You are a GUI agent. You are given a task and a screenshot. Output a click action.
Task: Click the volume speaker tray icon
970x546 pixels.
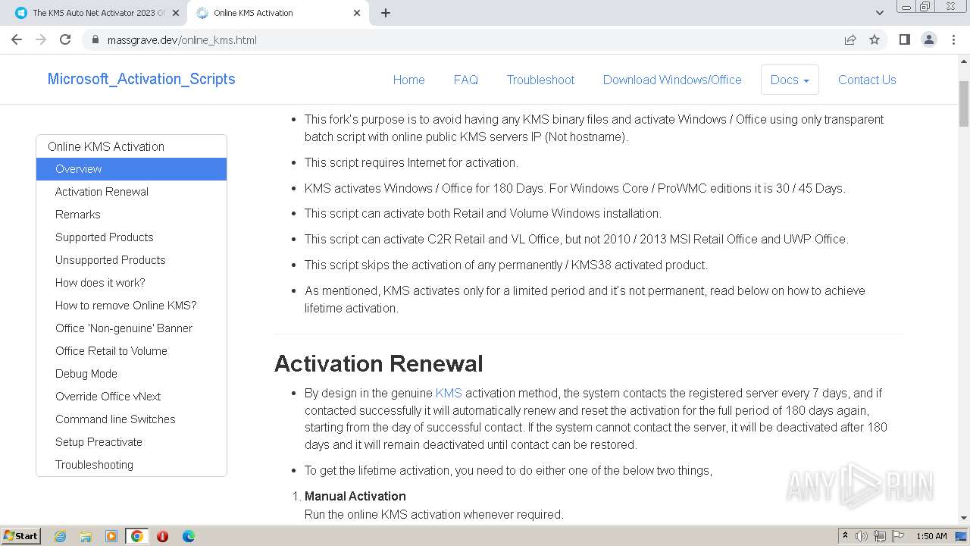tap(861, 536)
